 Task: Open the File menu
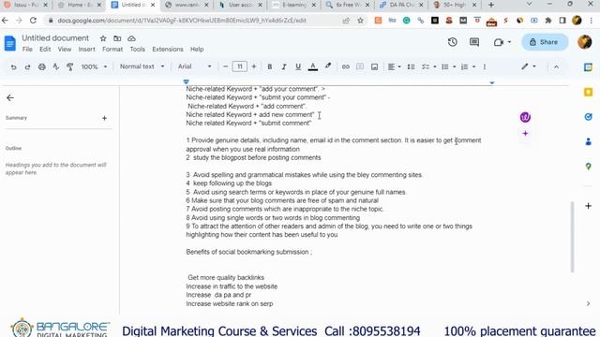tap(27, 50)
